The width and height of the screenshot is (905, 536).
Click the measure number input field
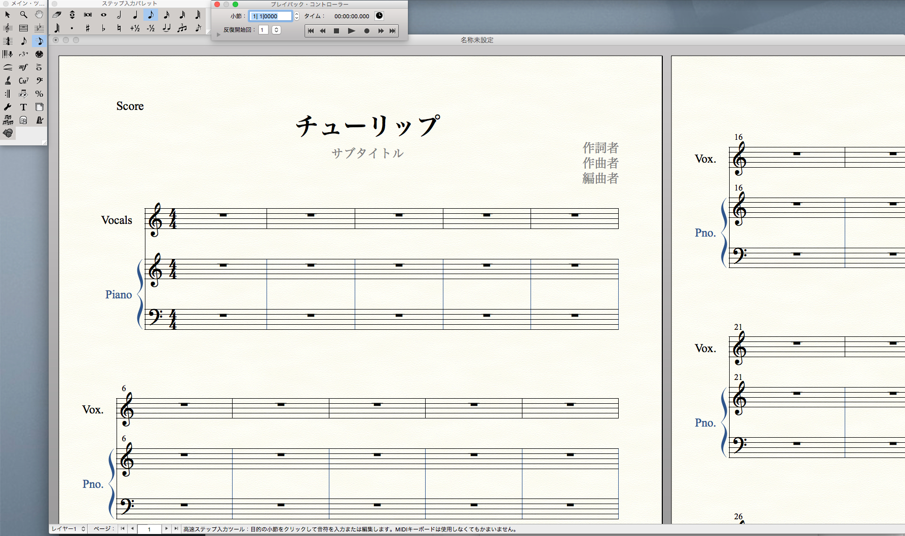(x=271, y=16)
